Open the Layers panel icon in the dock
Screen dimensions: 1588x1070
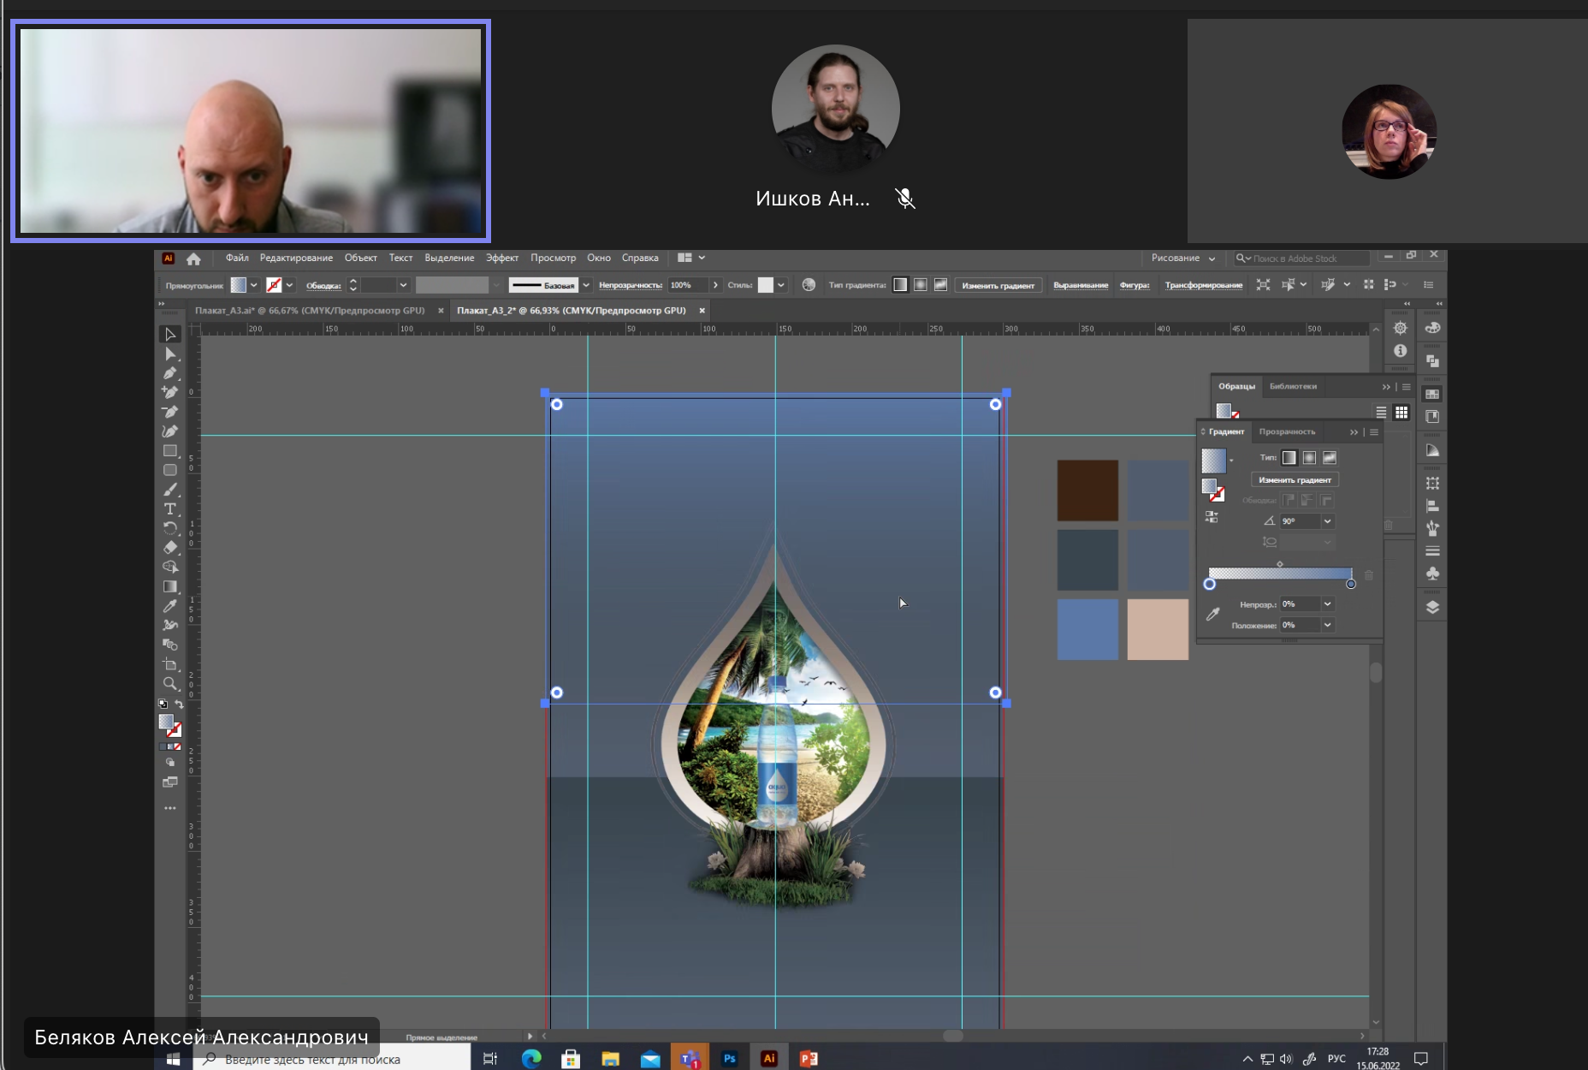(x=1432, y=607)
